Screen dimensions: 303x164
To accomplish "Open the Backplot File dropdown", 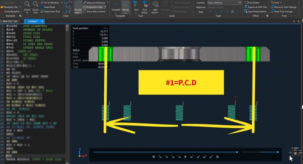I will click(x=20, y=7).
